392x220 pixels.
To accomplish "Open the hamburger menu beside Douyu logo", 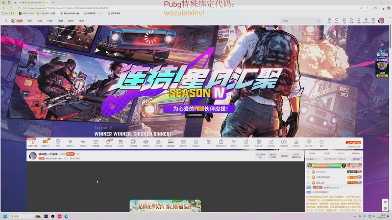I will point(6,21).
